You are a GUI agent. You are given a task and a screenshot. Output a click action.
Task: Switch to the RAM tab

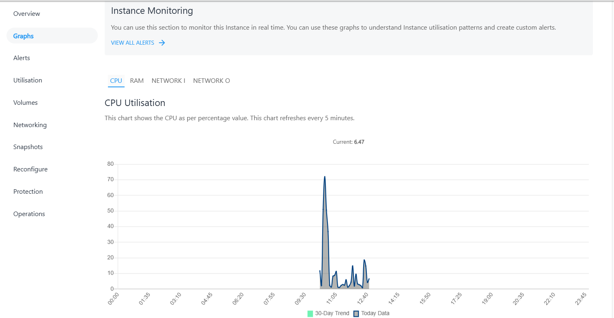tap(137, 80)
